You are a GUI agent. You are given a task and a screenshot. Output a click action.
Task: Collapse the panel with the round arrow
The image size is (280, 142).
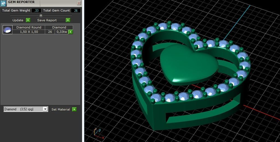[x=41, y=15]
